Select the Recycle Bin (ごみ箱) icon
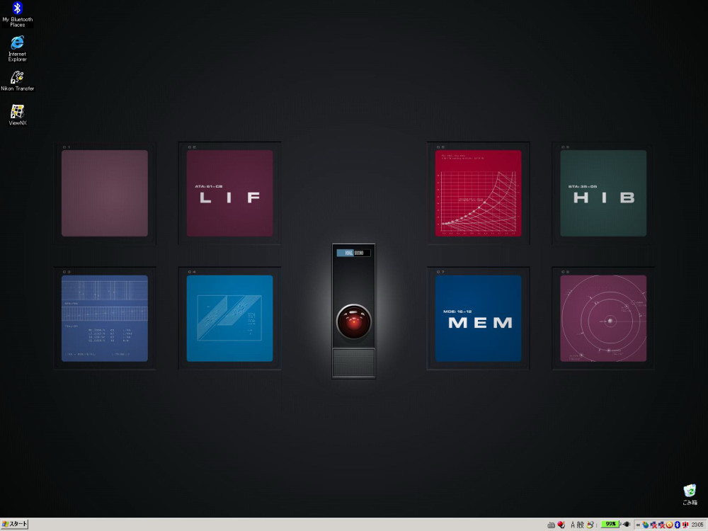 [x=690, y=494]
